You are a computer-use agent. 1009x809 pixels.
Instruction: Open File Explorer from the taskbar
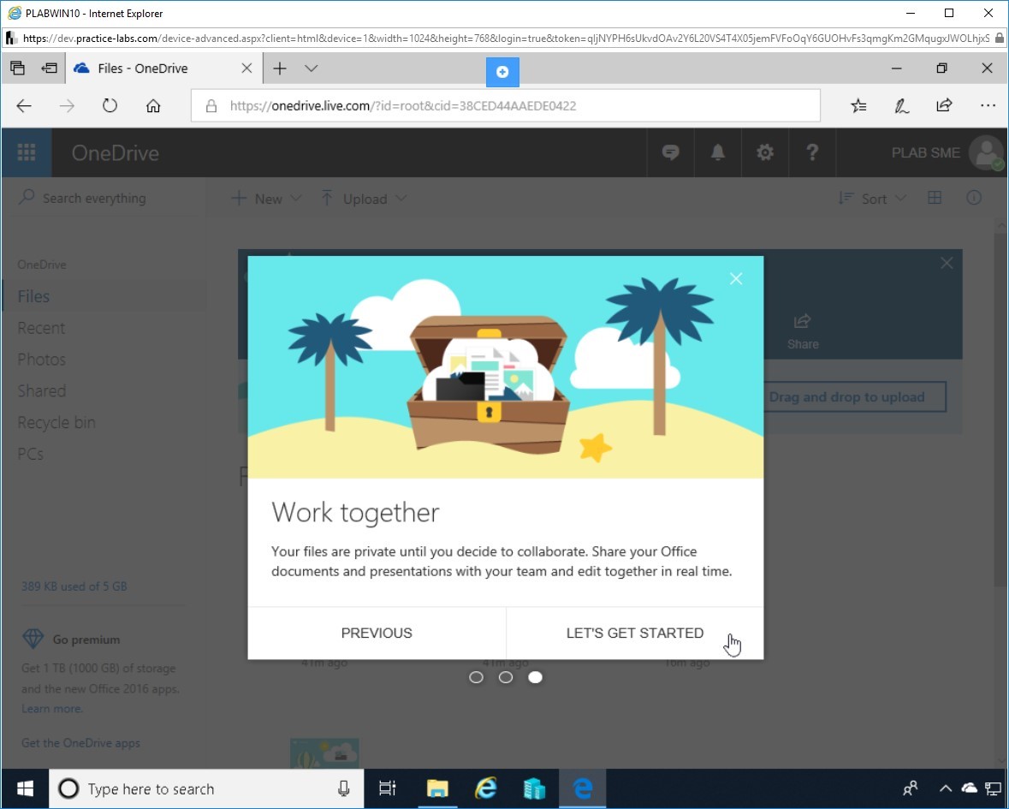tap(437, 788)
